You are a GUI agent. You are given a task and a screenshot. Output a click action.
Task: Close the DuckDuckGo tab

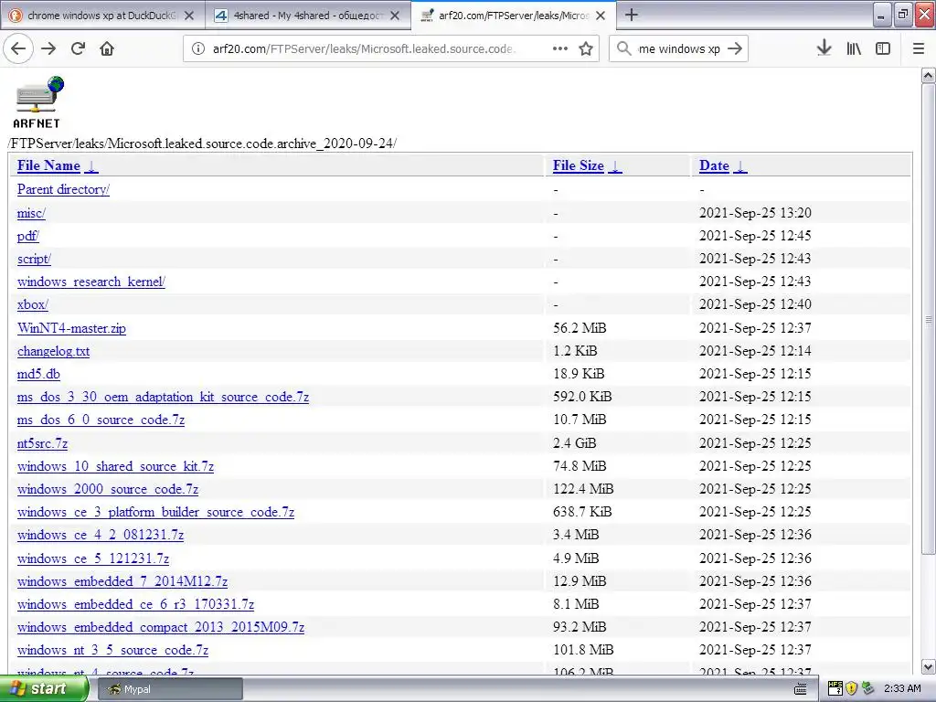point(189,16)
